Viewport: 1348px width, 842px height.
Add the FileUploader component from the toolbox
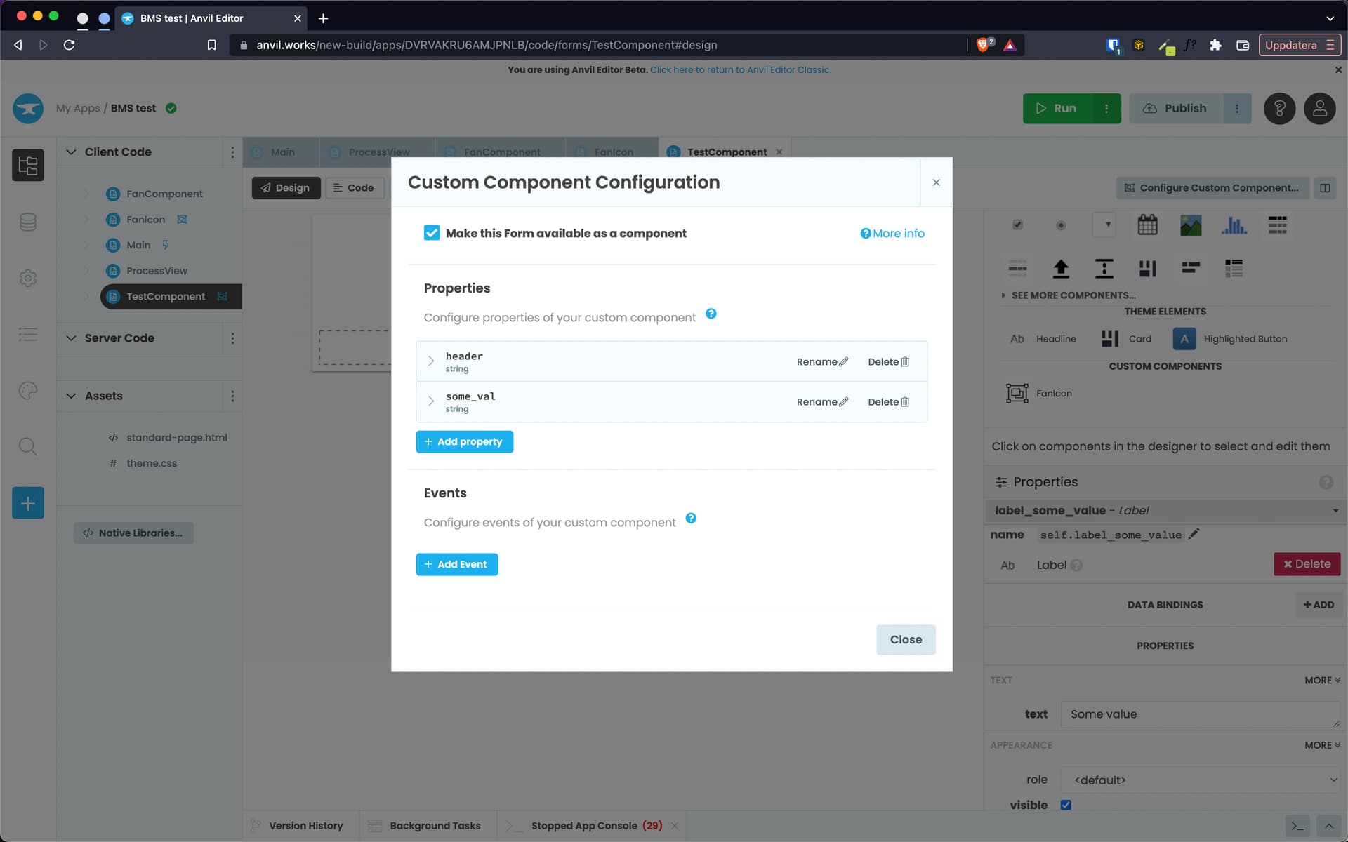click(1061, 268)
